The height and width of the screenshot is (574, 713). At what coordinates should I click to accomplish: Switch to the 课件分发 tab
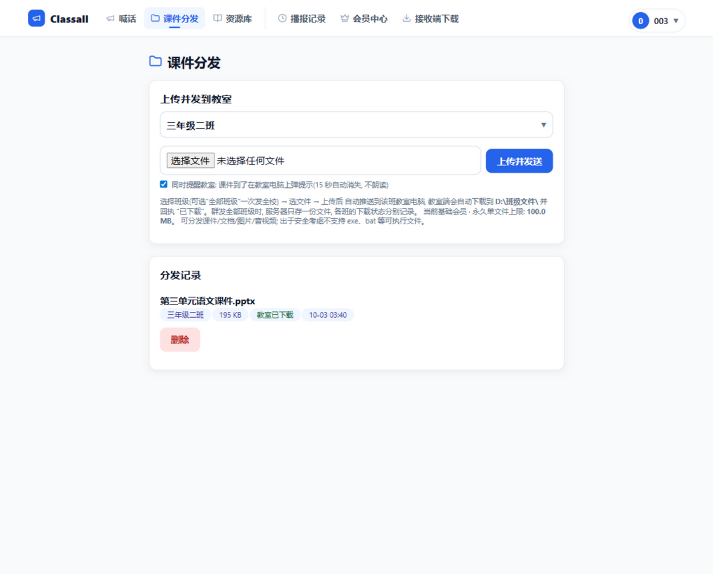175,19
